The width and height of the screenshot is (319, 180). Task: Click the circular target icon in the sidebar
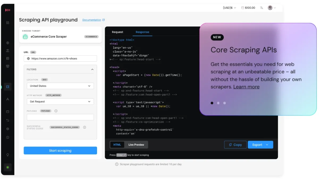coord(8,43)
